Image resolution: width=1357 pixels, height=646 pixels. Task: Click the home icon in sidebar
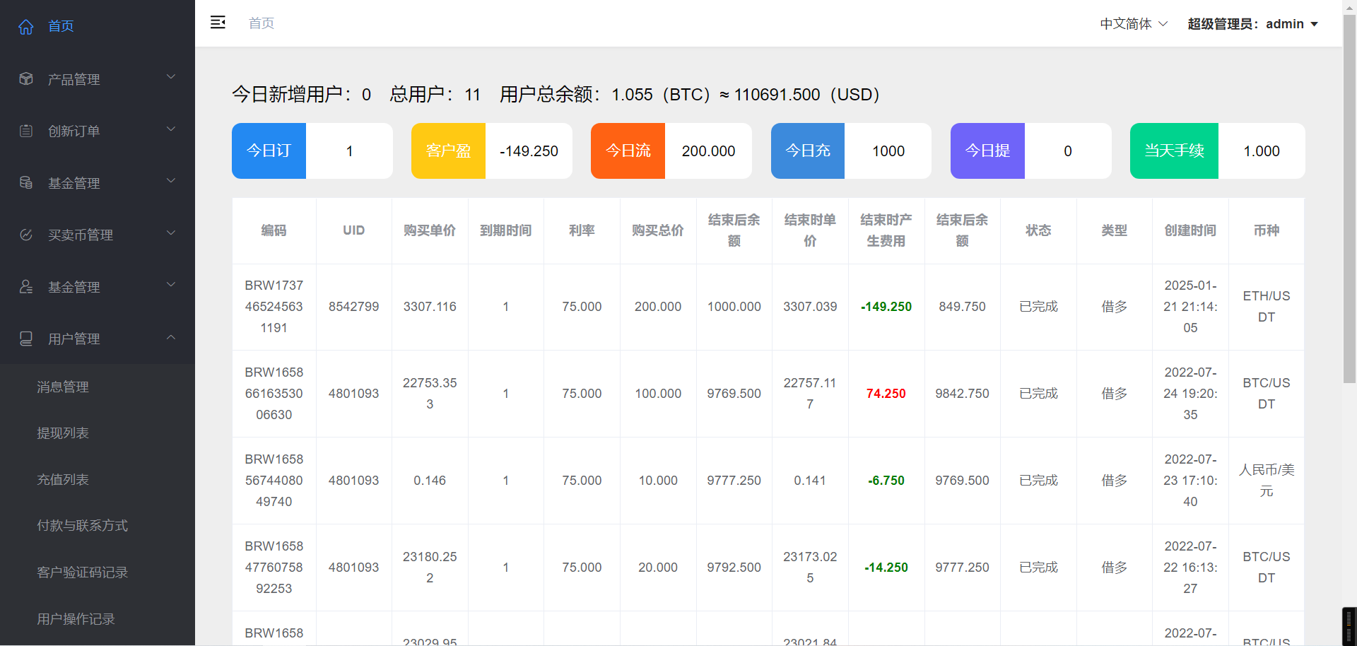(x=26, y=27)
